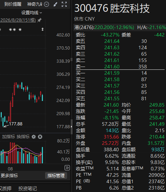166x192 pixels.
Task: Select 买一 bid price 241.59
Action: 112,73
